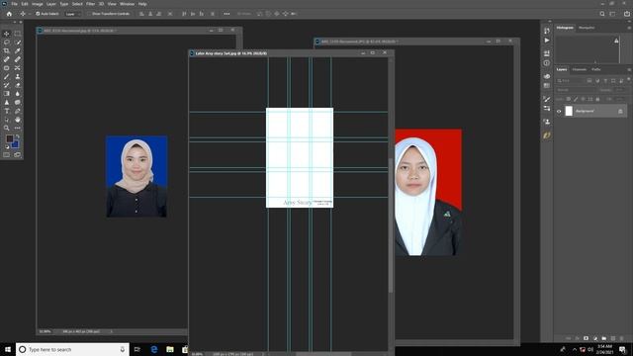Viewport: 633px width, 356px height.
Task: Open the Layers panel flyout menu
Action: [629, 70]
